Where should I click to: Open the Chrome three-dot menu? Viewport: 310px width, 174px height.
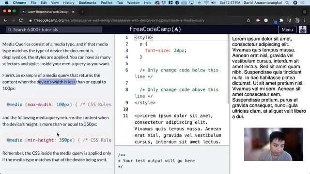[x=305, y=20]
